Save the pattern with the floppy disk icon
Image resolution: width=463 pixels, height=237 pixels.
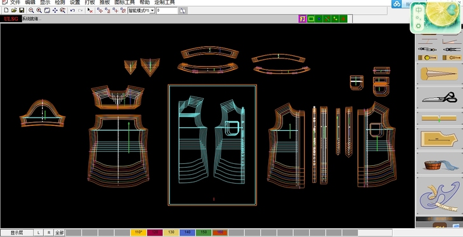click(x=22, y=10)
